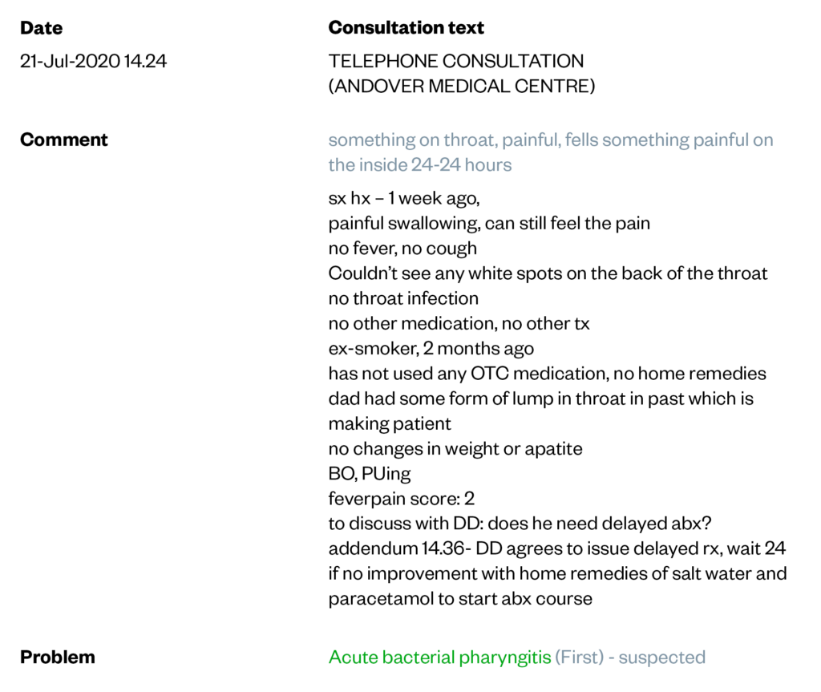Viewport: 821px width, 692px height.
Task: Click the TELEPHONE CONSULTATION heading
Action: pos(455,61)
